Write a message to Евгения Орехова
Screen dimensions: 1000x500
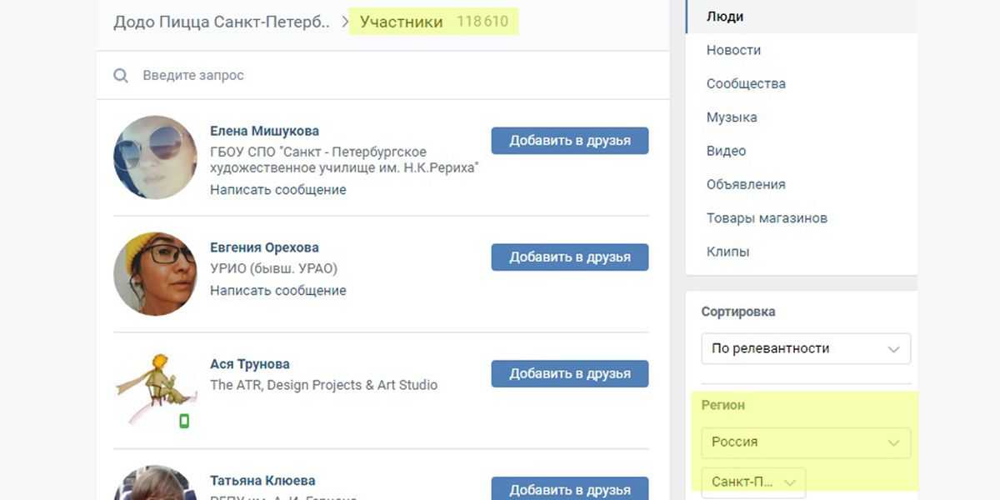click(277, 291)
